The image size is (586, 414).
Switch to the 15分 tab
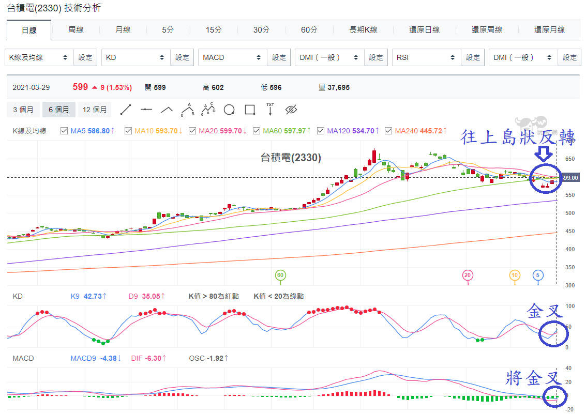tap(214, 30)
